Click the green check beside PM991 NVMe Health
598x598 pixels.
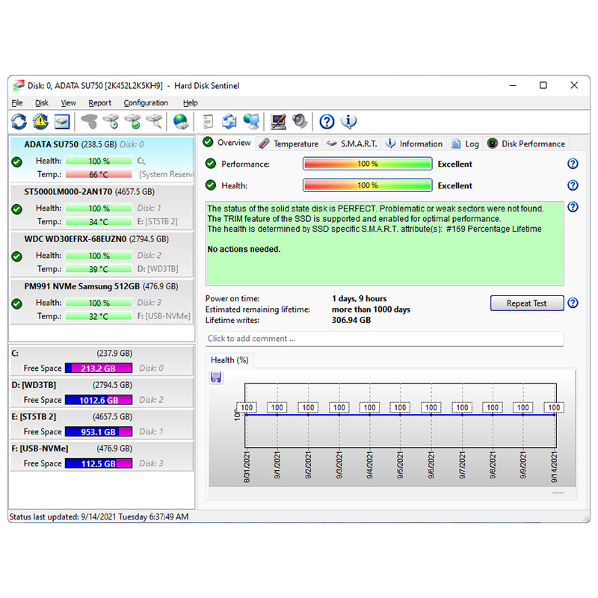(x=16, y=303)
